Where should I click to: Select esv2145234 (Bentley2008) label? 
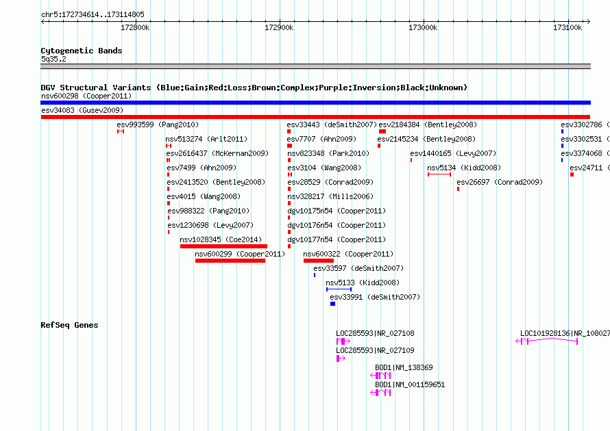(x=426, y=139)
